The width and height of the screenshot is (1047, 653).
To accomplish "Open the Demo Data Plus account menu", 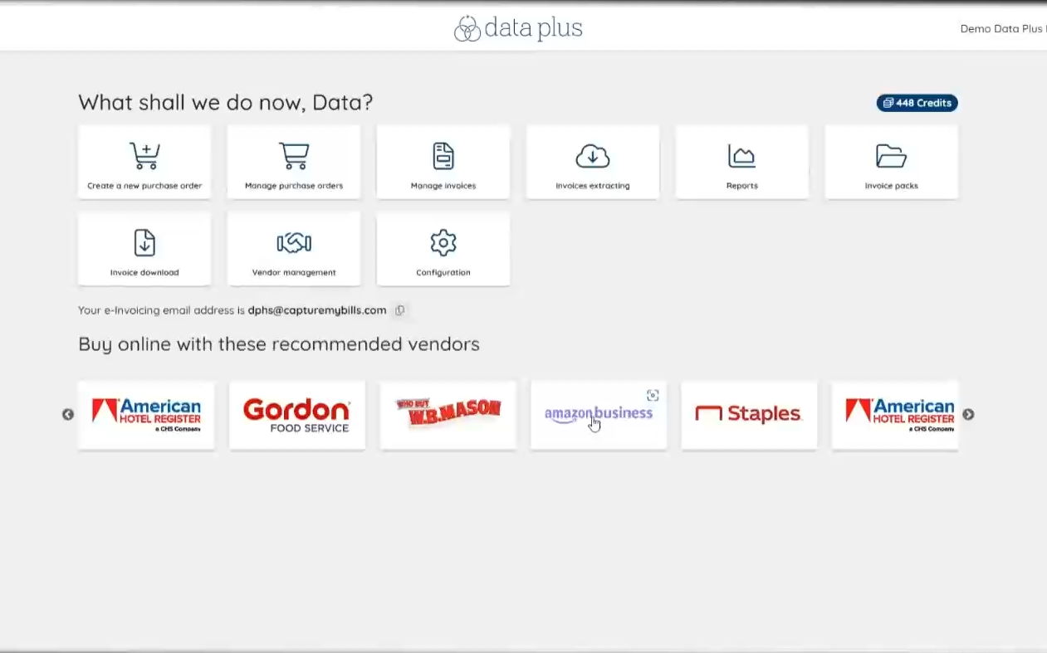I will click(1003, 29).
